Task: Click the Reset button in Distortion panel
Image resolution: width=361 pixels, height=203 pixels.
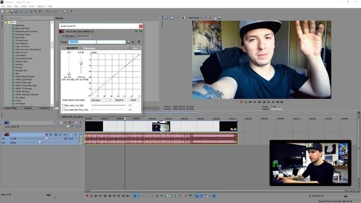Action: (x=133, y=100)
